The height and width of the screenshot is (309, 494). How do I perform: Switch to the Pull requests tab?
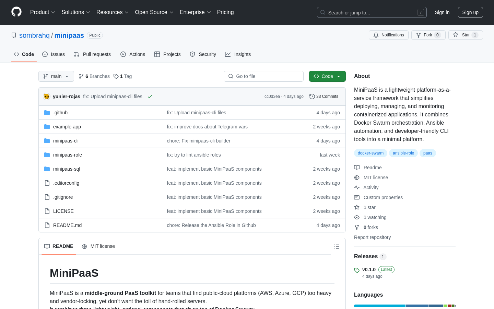pyautogui.click(x=92, y=54)
